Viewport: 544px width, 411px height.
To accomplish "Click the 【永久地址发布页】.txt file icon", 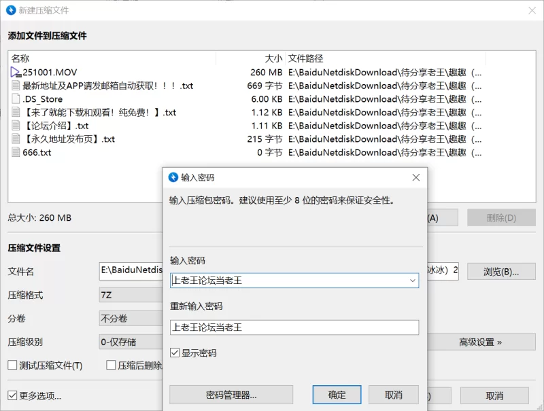I will (16, 139).
